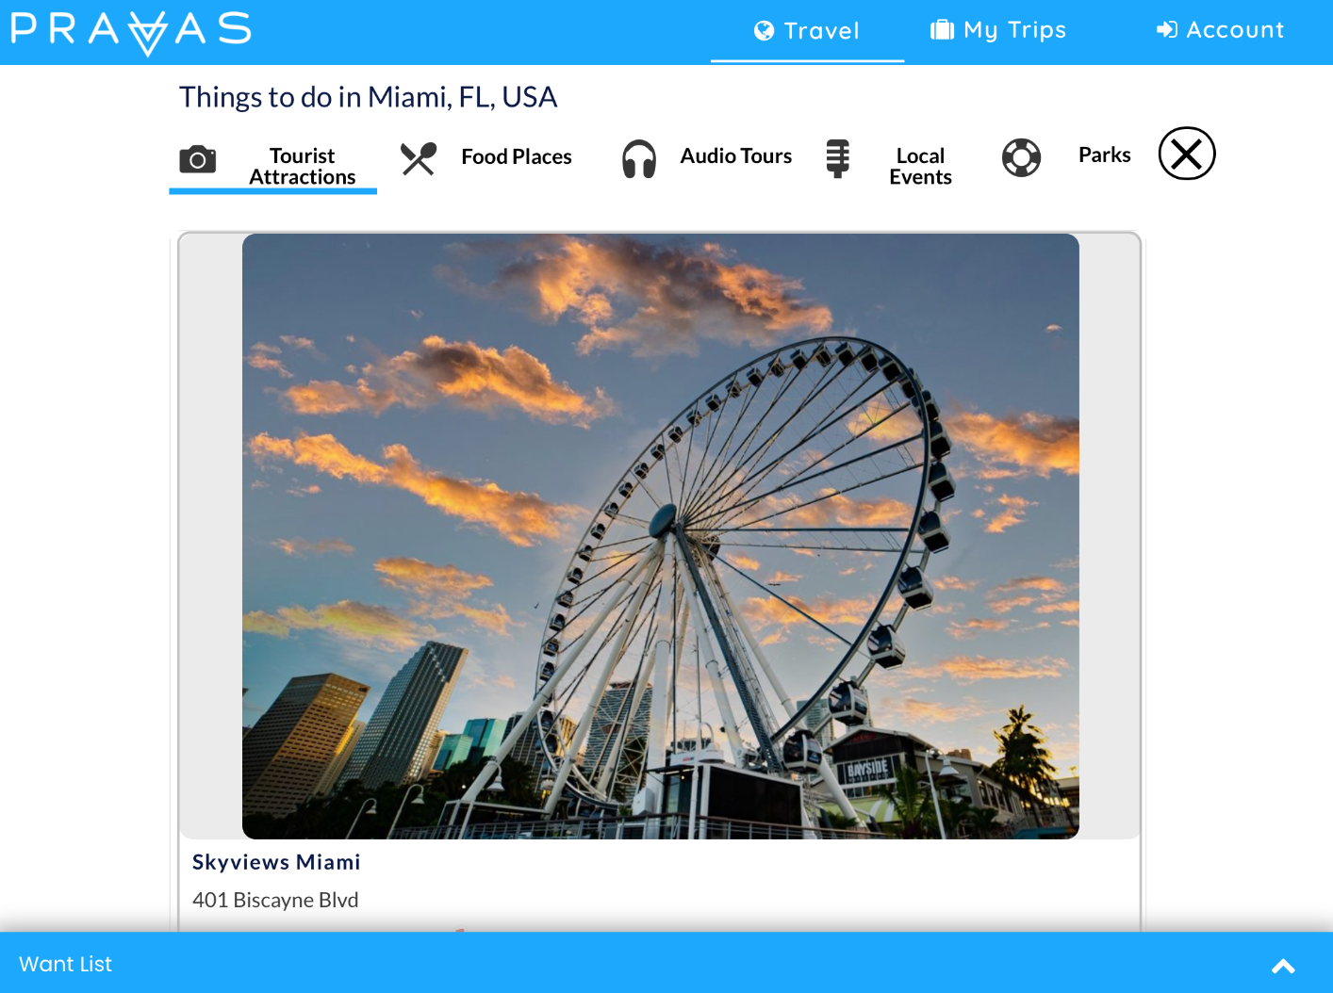
Task: Click the upward chevron on Want List bar
Action: (1283, 966)
